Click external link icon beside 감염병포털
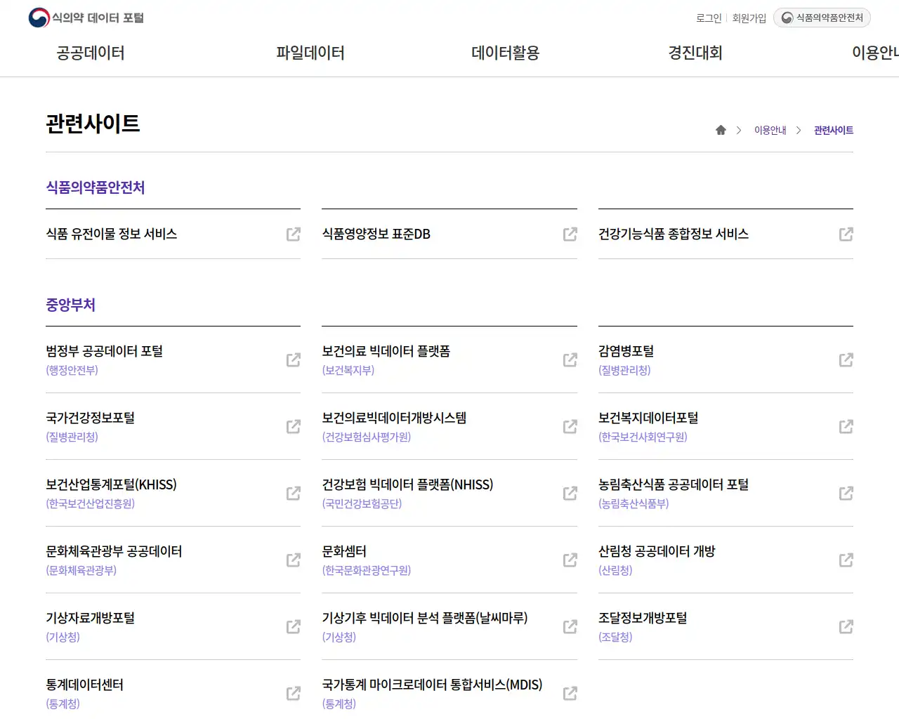 point(846,359)
